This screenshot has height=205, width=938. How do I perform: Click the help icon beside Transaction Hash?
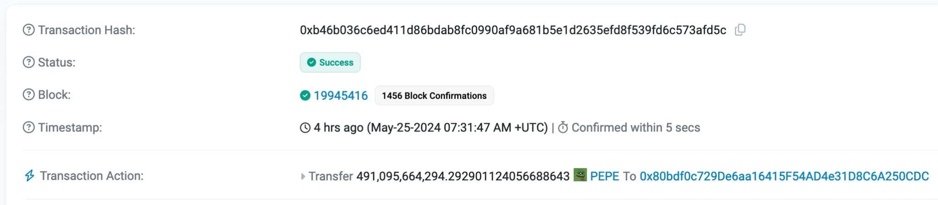(x=28, y=30)
